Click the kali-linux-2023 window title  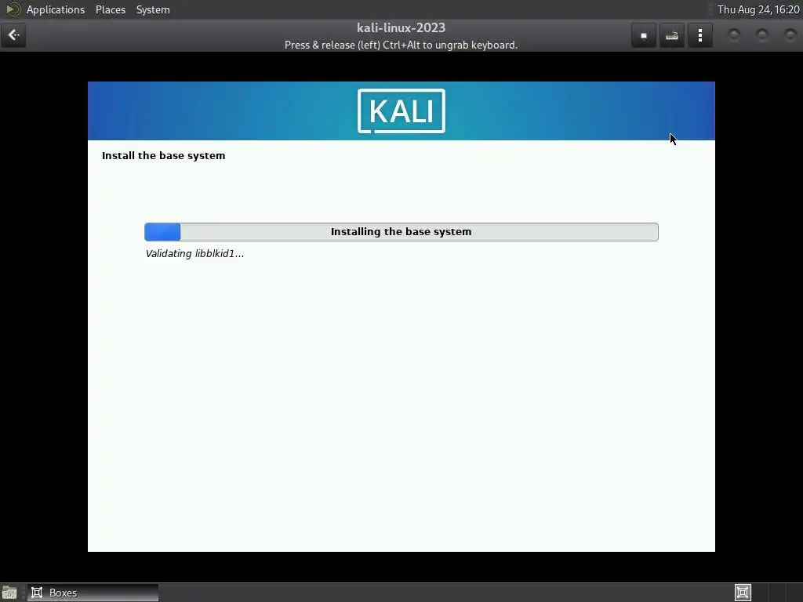tap(401, 27)
